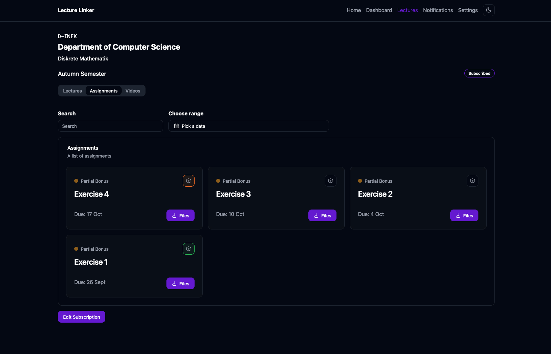
Task: Open Settings in the top navigation
Action: [468, 10]
